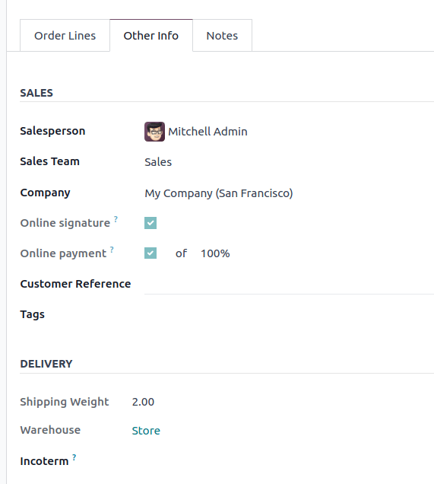
Task: Click the 100% payment percentage value
Action: tap(215, 253)
